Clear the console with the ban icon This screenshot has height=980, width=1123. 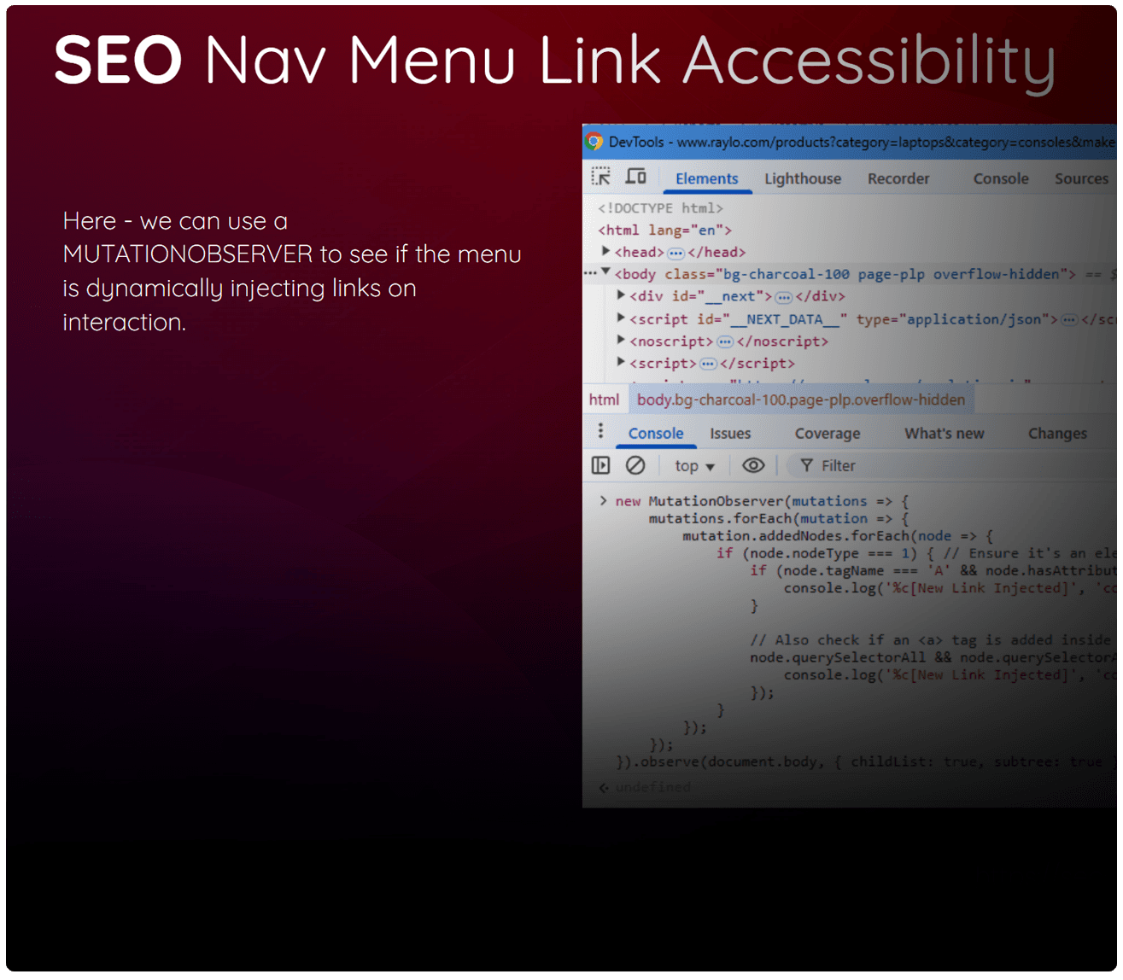tap(635, 465)
